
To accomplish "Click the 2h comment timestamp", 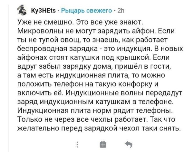I will (121, 11).
